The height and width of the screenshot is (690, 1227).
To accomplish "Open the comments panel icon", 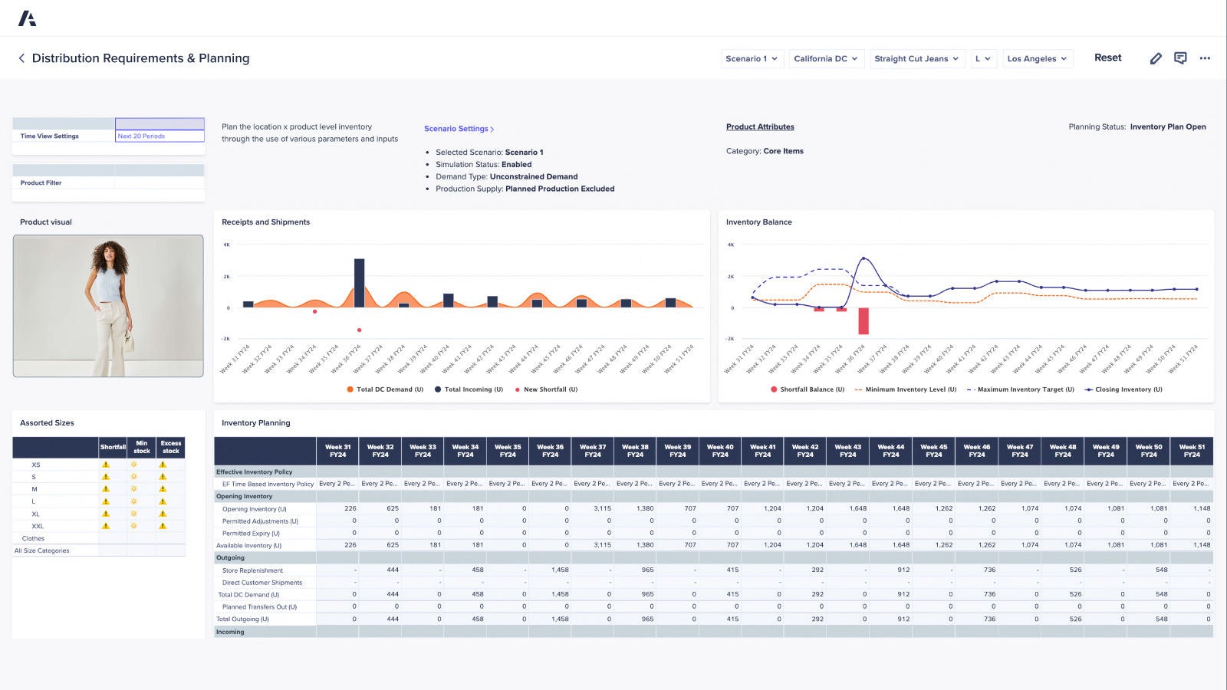I will pyautogui.click(x=1180, y=58).
